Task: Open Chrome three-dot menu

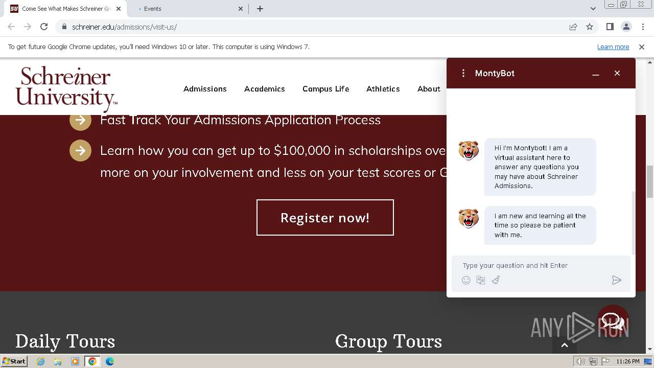Action: [642, 27]
